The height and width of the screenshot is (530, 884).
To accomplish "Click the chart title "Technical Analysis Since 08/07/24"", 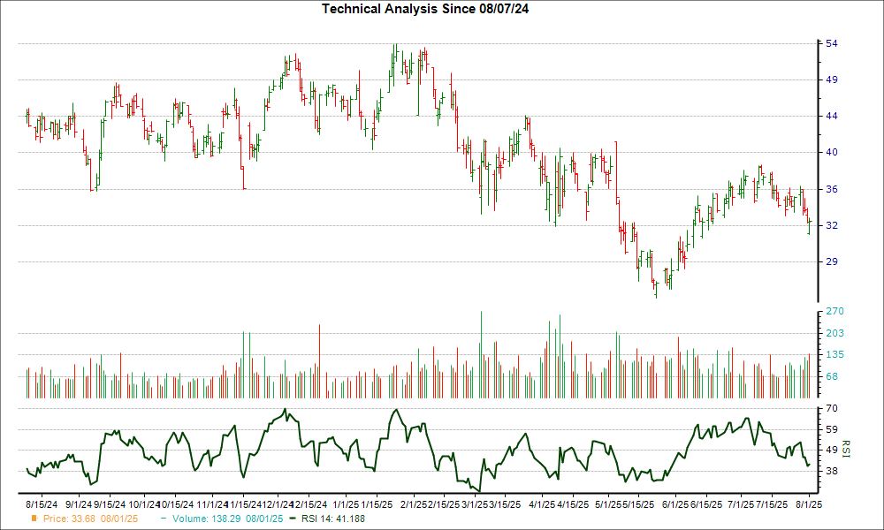I will (425, 9).
